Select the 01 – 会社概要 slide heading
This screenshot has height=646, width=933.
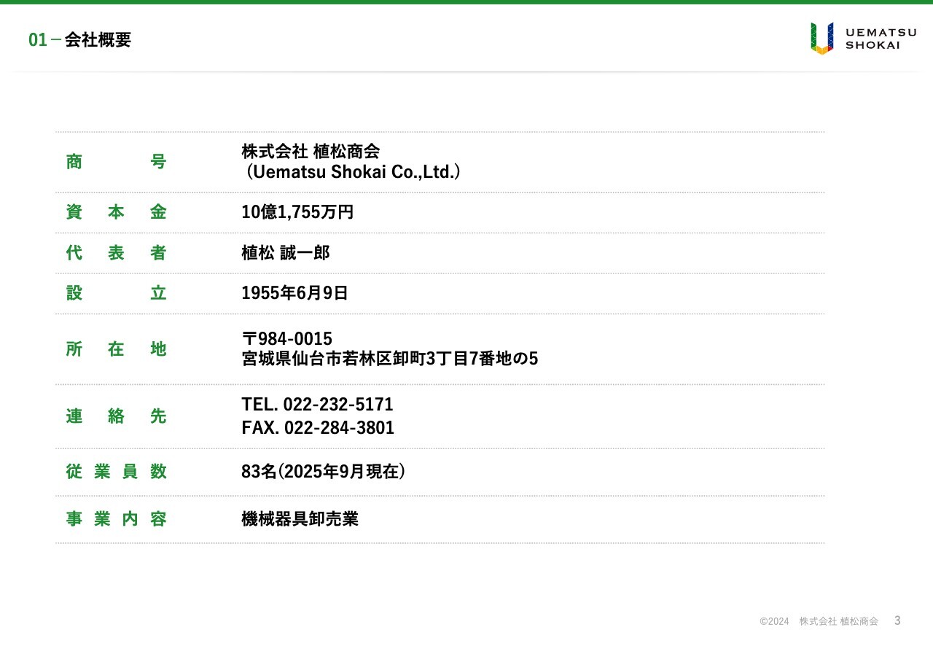click(79, 40)
